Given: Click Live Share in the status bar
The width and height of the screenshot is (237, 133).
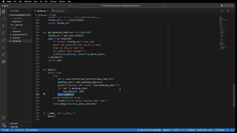Looking at the screenshot, I should (x=31, y=130).
